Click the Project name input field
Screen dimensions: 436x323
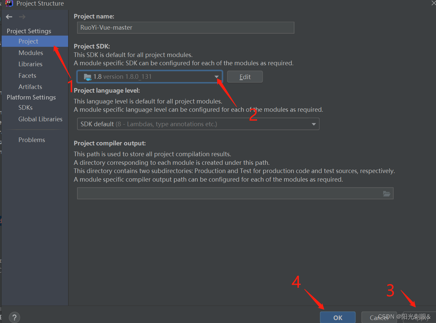186,28
